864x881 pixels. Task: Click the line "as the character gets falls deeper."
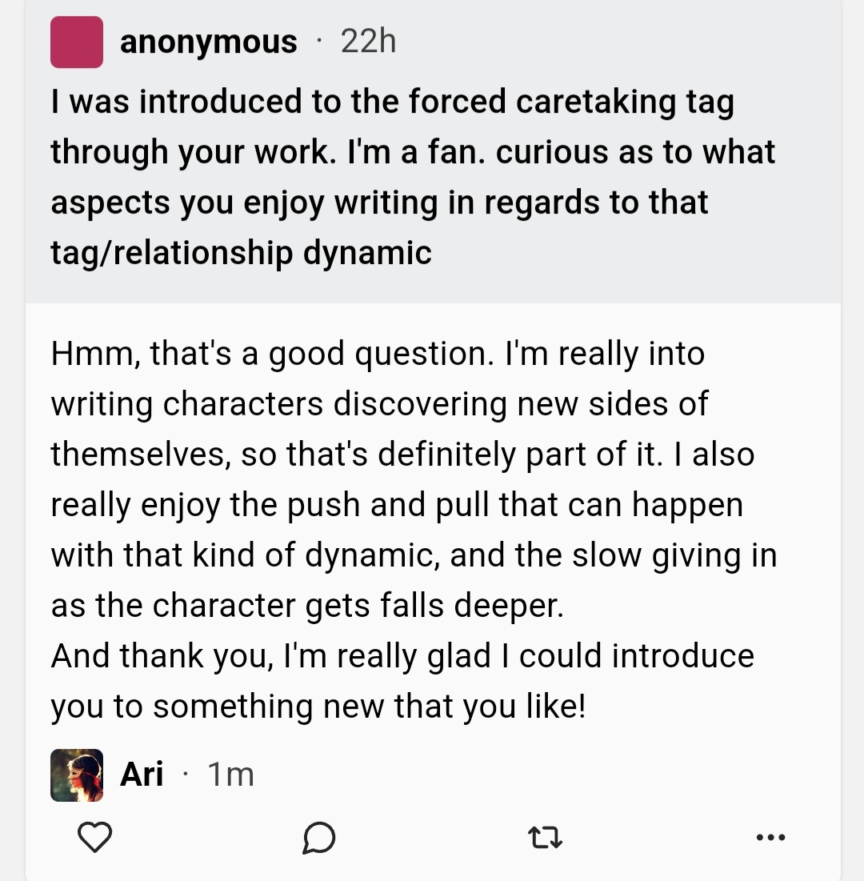(x=308, y=606)
